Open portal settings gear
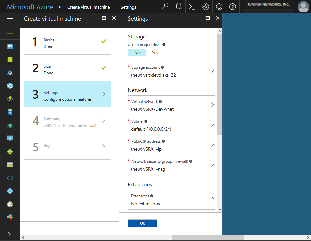This screenshot has height=241, width=311. pyautogui.click(x=206, y=7)
